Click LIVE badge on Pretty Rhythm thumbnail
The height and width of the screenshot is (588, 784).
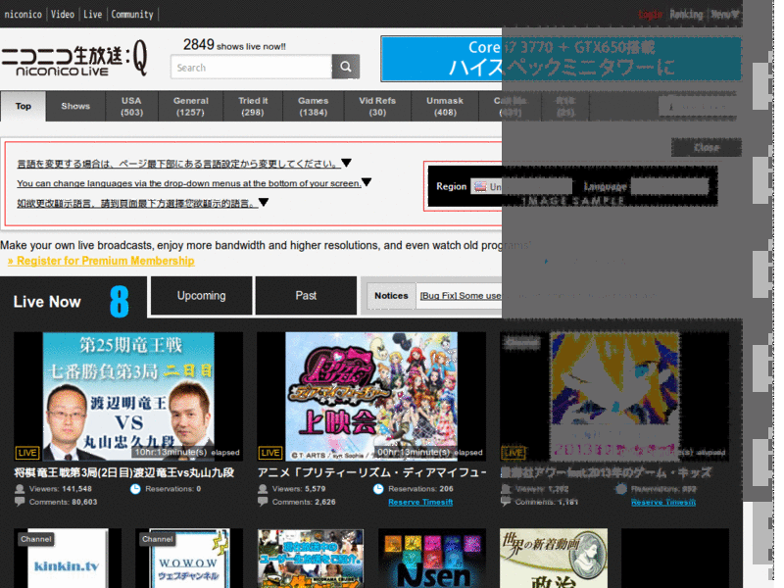click(x=270, y=453)
